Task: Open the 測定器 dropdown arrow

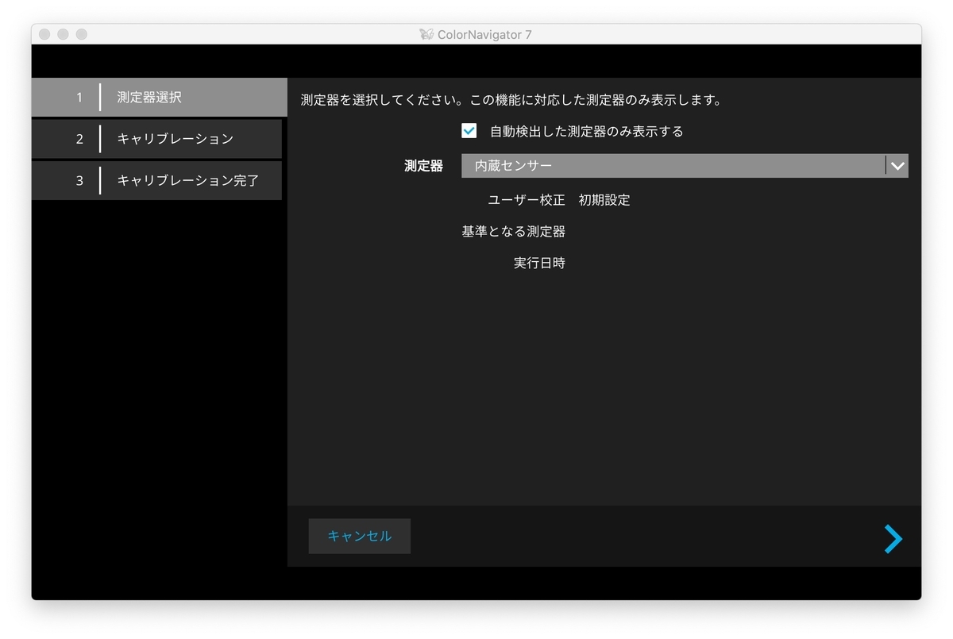Action: click(x=897, y=165)
